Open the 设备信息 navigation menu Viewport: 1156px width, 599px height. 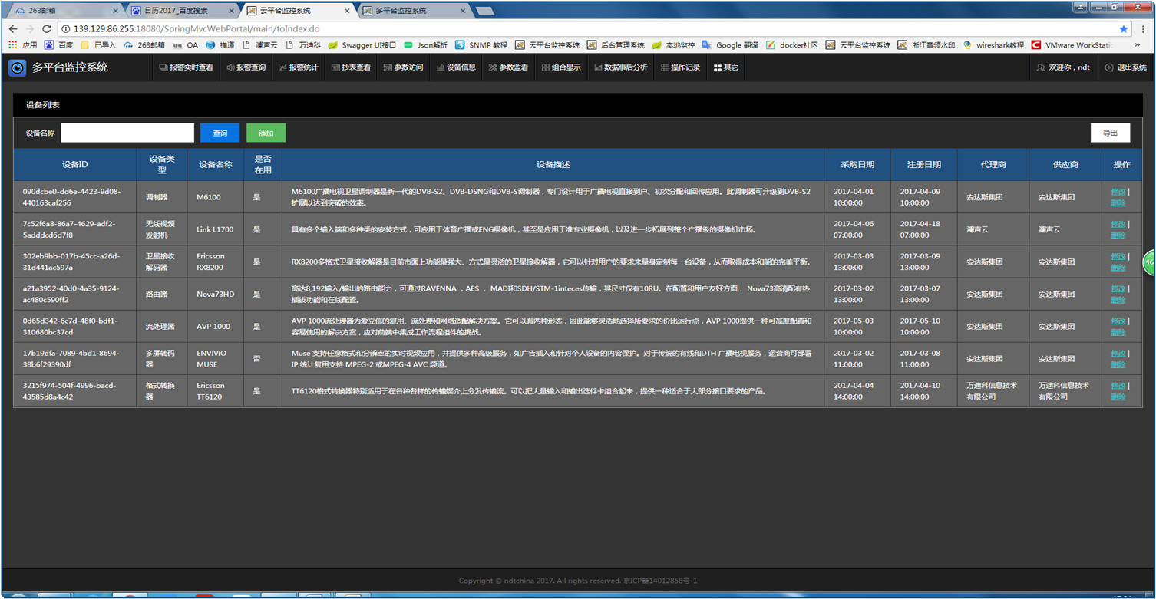tap(456, 67)
